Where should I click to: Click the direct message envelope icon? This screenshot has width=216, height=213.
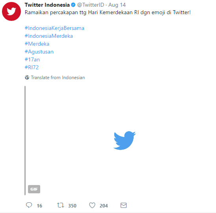[x=123, y=205]
